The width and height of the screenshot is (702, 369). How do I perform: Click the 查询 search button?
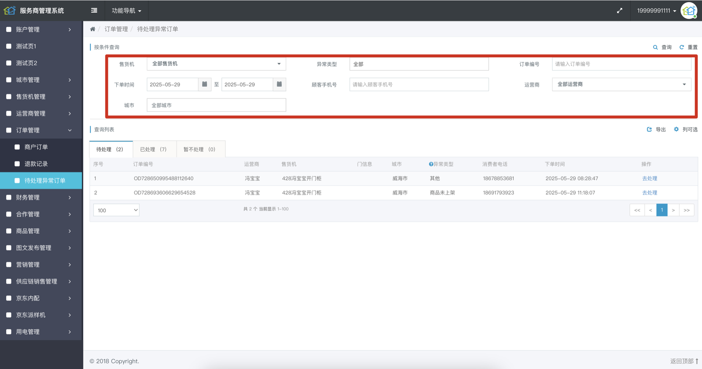click(x=662, y=47)
